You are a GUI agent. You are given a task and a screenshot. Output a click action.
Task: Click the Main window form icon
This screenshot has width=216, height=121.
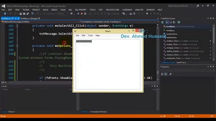pyautogui.click(x=75, y=31)
